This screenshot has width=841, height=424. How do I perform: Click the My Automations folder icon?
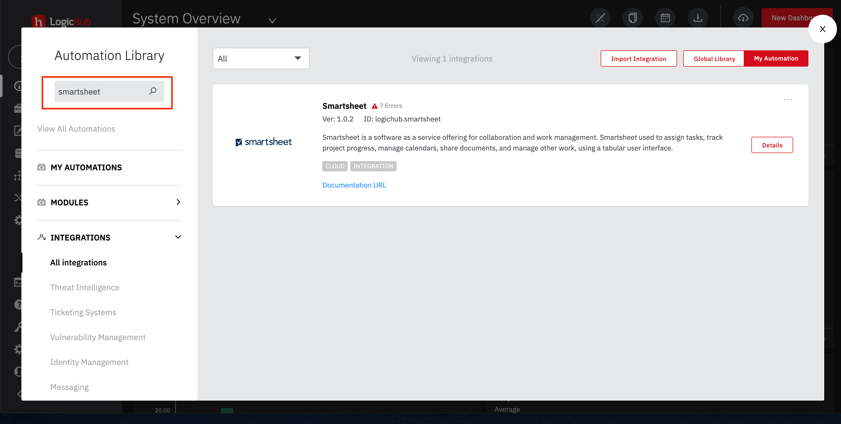[41, 167]
